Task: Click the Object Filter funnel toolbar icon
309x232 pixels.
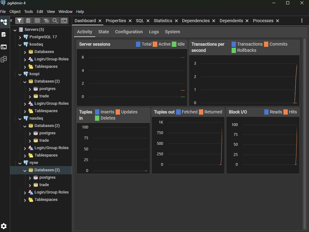Action: (19, 21)
